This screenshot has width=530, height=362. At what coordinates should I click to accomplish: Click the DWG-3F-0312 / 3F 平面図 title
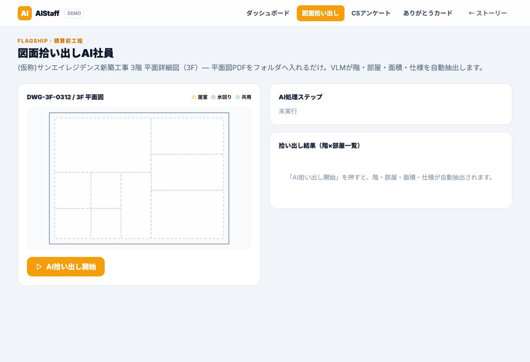65,97
